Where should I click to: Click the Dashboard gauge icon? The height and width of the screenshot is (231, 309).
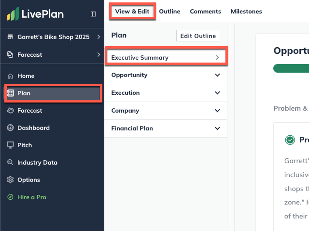coord(10,128)
